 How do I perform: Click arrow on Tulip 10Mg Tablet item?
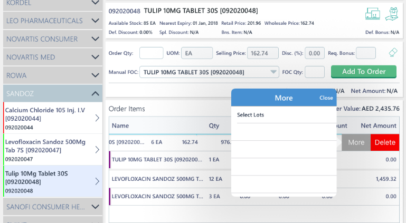coord(97,181)
